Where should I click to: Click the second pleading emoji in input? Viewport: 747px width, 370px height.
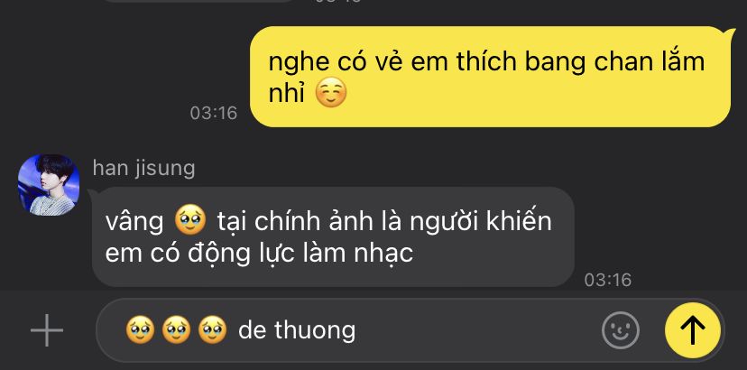click(x=176, y=330)
